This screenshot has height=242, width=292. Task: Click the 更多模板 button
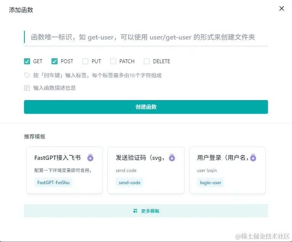click(x=146, y=211)
